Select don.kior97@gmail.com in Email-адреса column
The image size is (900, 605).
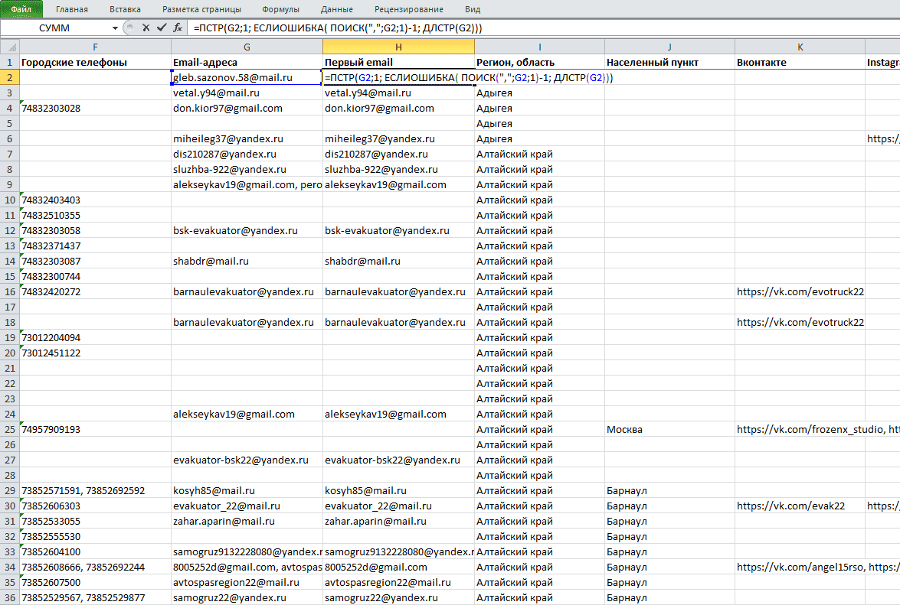click(x=247, y=109)
